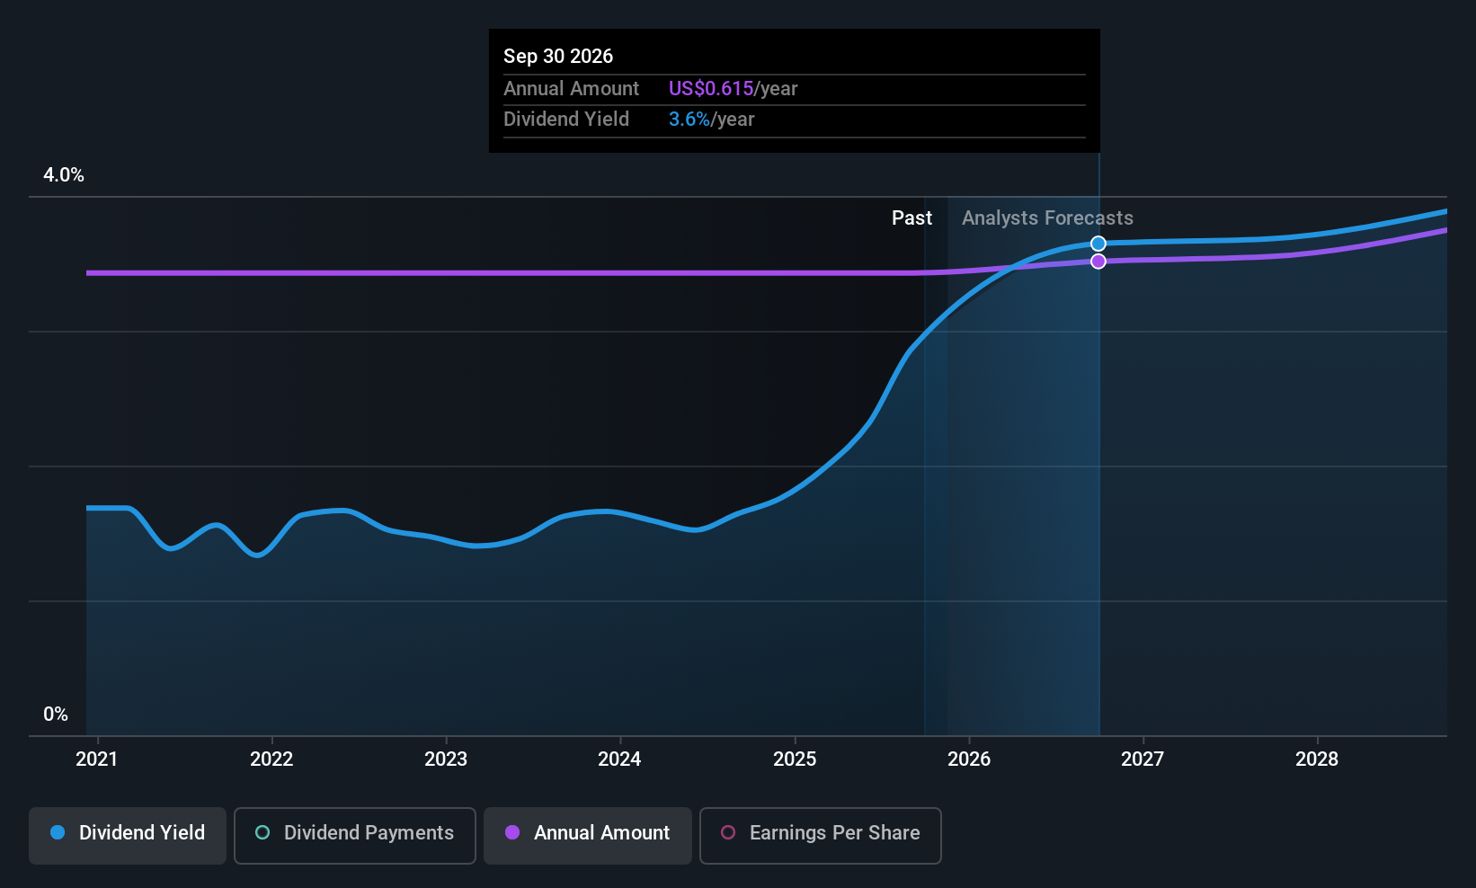1476x888 pixels.
Task: Click the 2028 x-axis label
Action: [1316, 759]
